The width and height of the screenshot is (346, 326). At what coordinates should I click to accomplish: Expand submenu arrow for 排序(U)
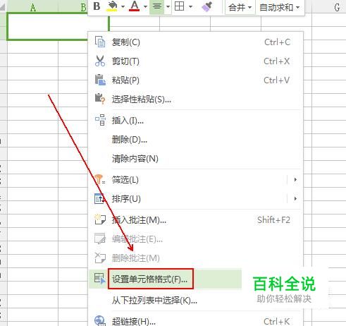(295, 199)
